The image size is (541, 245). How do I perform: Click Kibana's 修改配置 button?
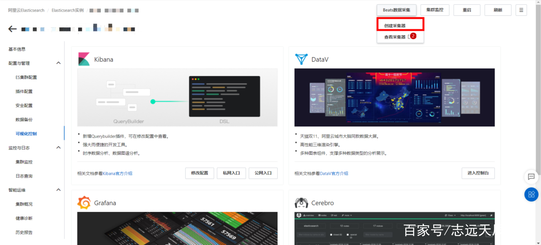[x=200, y=173]
